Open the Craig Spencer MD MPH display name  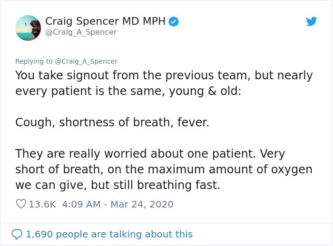105,21
